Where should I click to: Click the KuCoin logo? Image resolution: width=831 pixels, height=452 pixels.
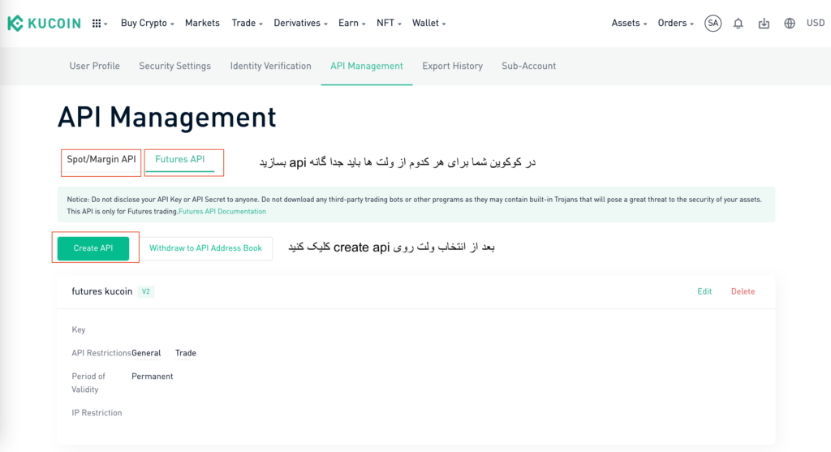point(44,24)
